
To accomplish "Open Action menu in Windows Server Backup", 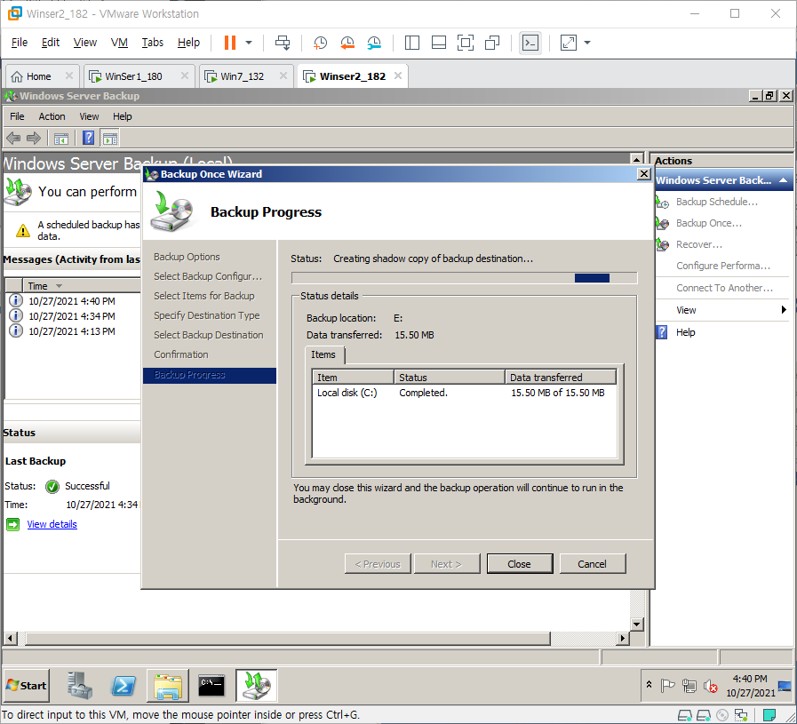I will (52, 116).
